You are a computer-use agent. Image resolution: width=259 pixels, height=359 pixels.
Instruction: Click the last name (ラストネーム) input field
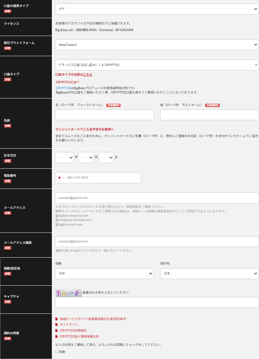pyautogui.click(x=209, y=115)
